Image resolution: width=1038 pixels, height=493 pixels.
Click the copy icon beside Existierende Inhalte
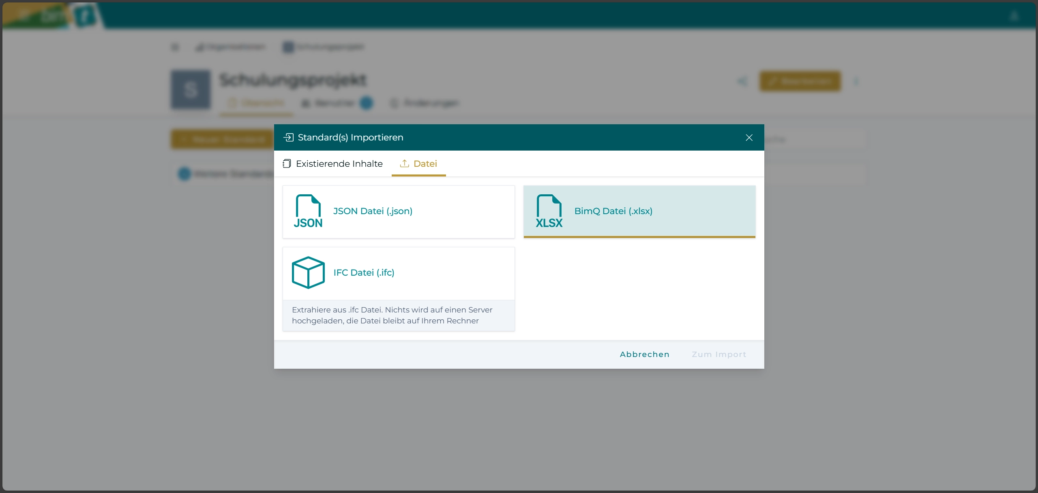(x=287, y=164)
